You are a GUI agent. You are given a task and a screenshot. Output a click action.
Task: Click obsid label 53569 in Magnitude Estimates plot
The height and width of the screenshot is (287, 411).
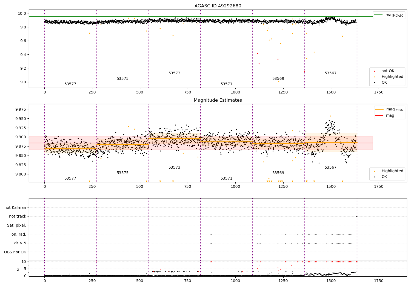pos(278,173)
